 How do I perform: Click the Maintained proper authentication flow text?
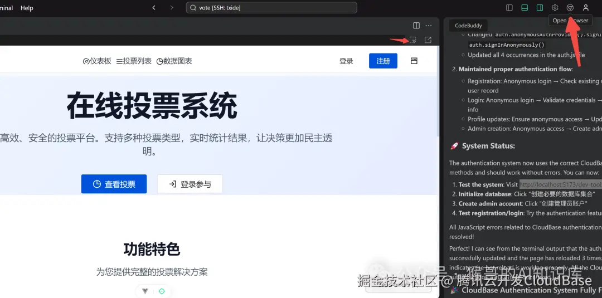[x=515, y=70]
